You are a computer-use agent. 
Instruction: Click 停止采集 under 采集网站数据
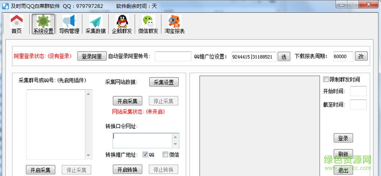pyautogui.click(x=163, y=101)
